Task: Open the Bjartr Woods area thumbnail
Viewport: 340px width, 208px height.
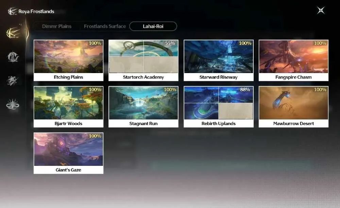Action: pos(69,103)
